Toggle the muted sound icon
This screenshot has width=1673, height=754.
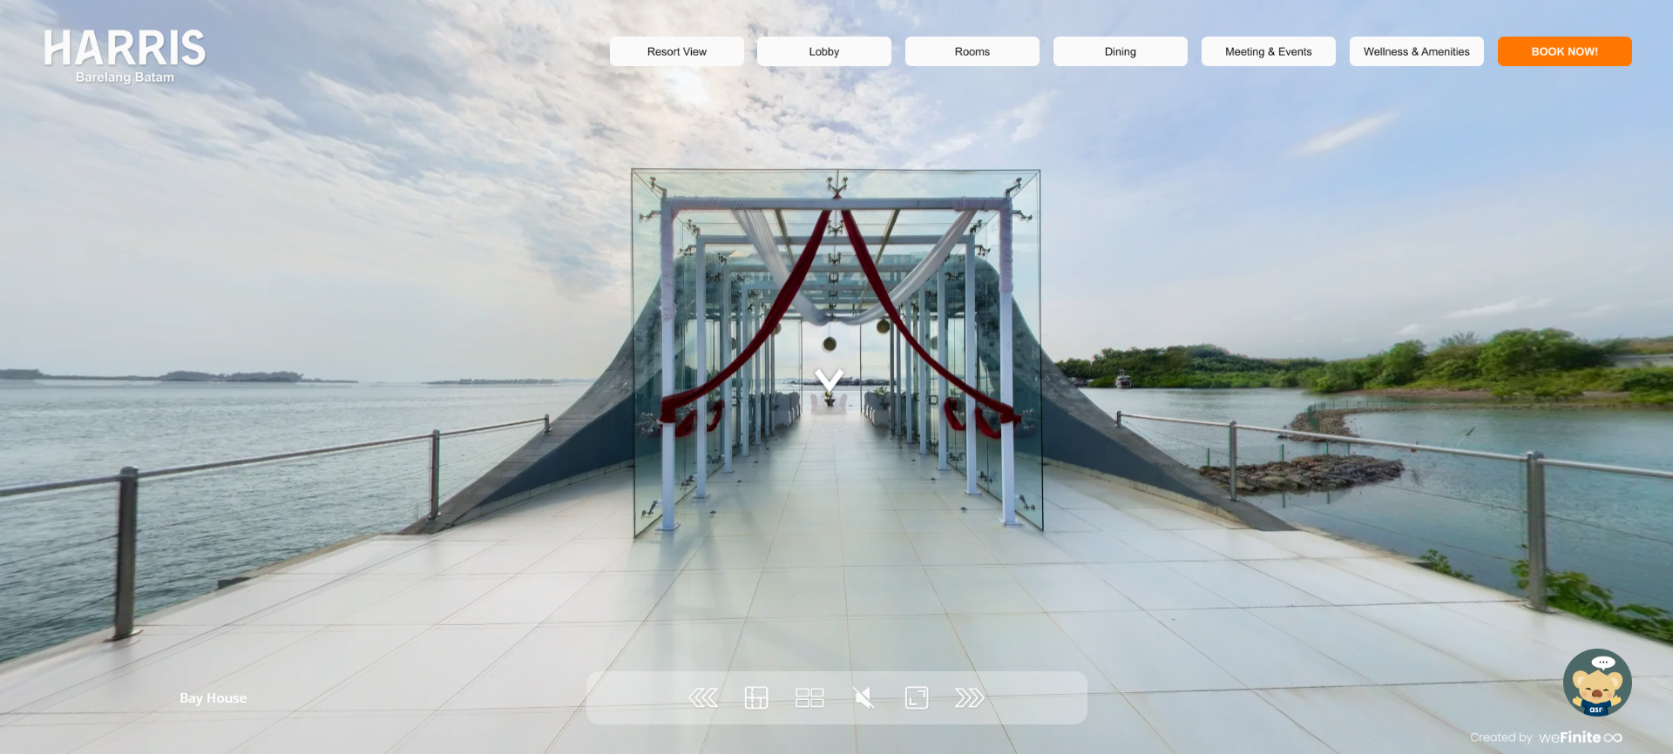click(864, 697)
